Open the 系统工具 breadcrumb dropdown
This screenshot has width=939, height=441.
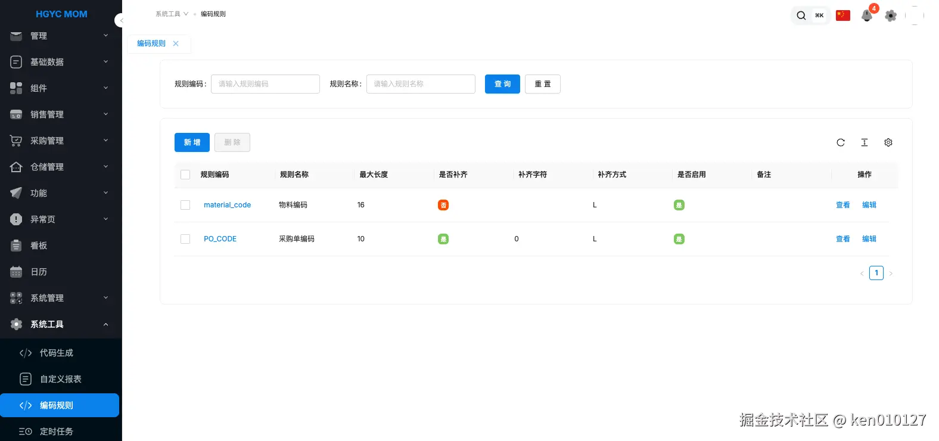tap(172, 14)
